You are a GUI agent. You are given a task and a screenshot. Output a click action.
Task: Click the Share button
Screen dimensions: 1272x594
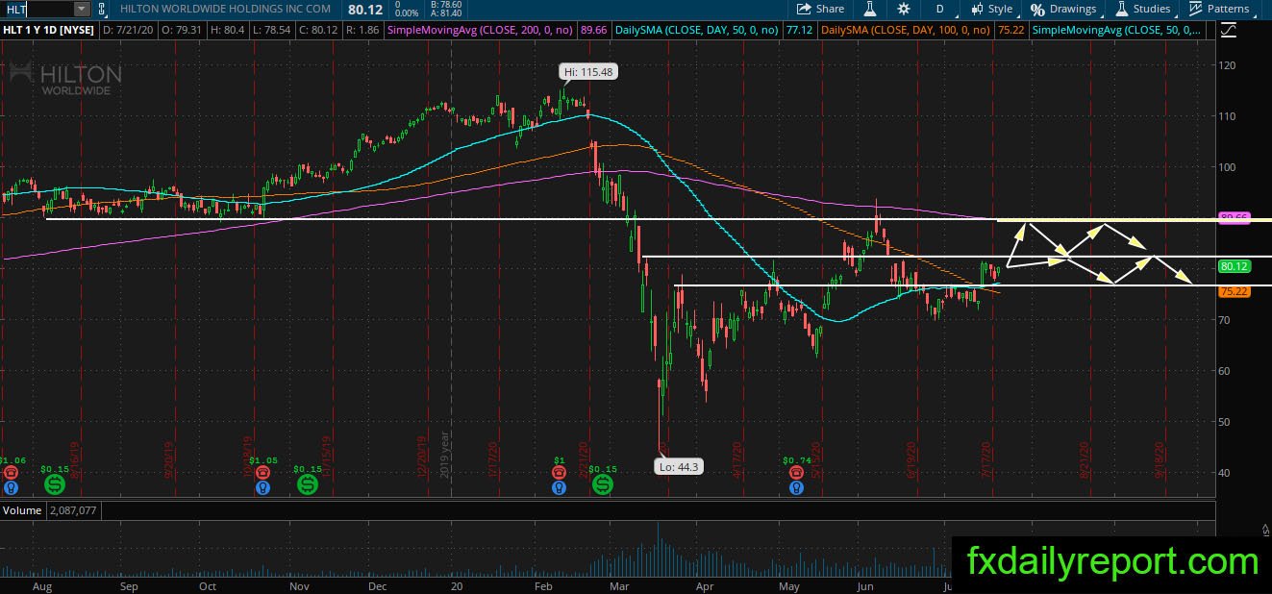820,9
